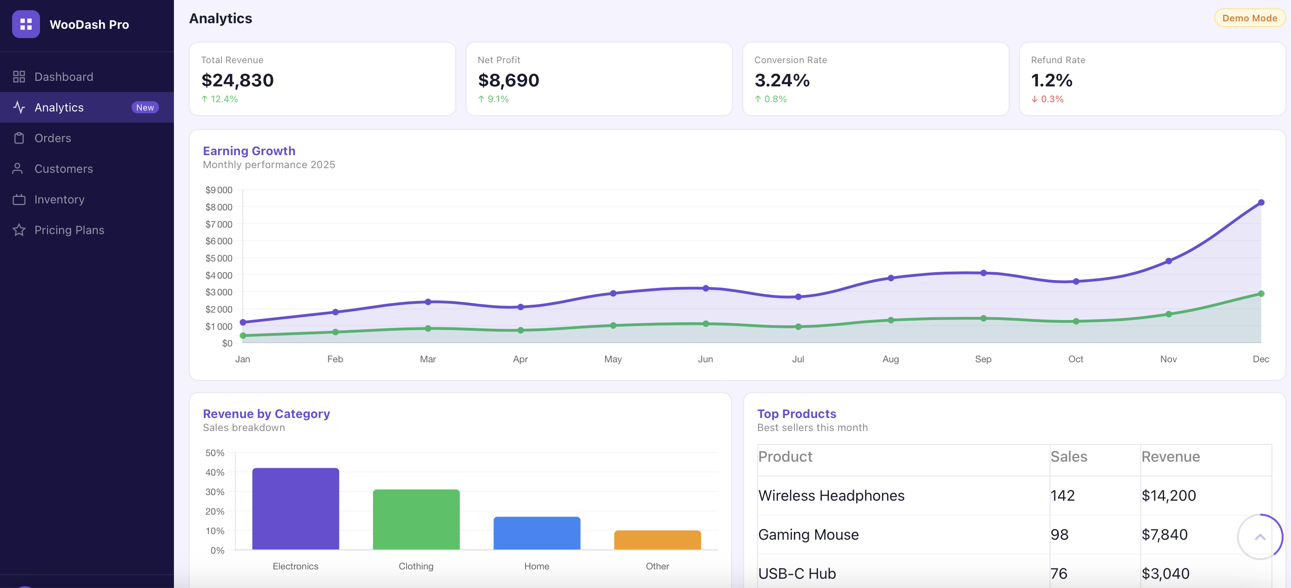Image resolution: width=1291 pixels, height=588 pixels.
Task: Select the Analytics pulse icon
Action: [20, 107]
